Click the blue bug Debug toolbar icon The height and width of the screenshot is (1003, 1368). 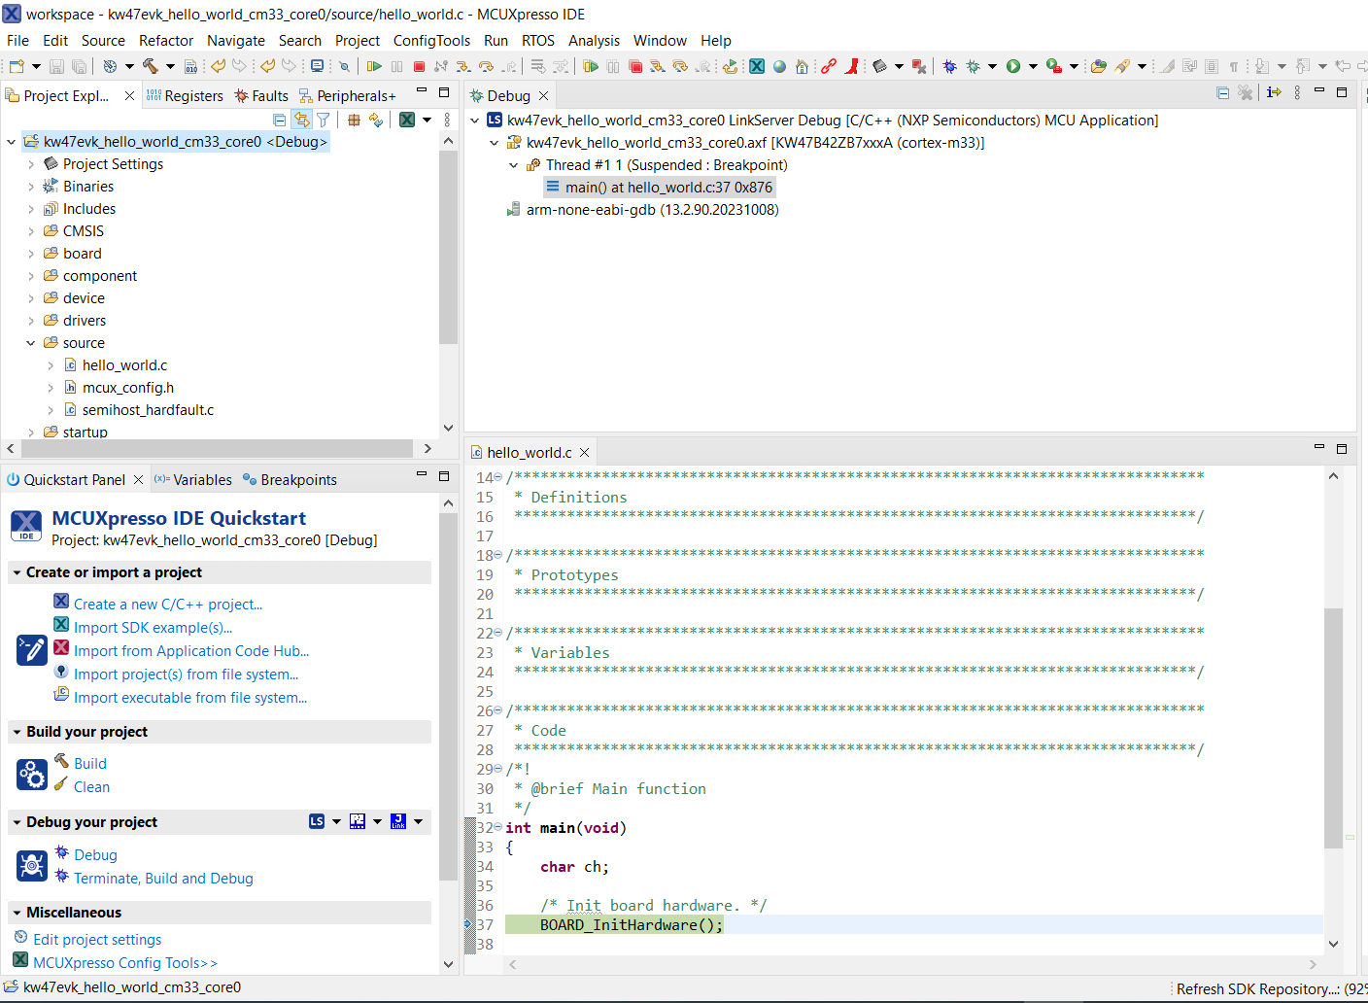click(x=949, y=66)
